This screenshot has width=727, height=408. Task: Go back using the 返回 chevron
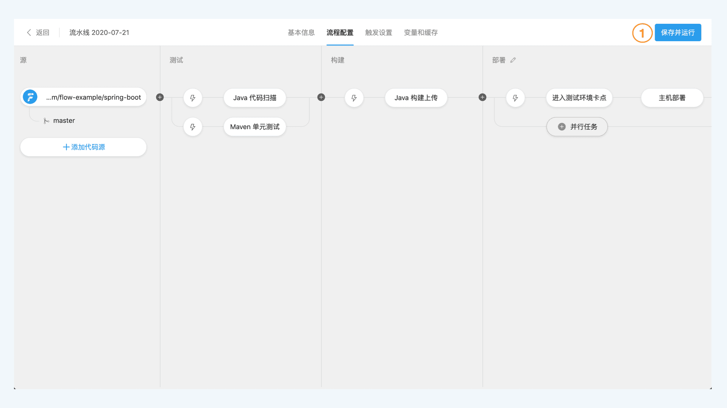pyautogui.click(x=29, y=32)
